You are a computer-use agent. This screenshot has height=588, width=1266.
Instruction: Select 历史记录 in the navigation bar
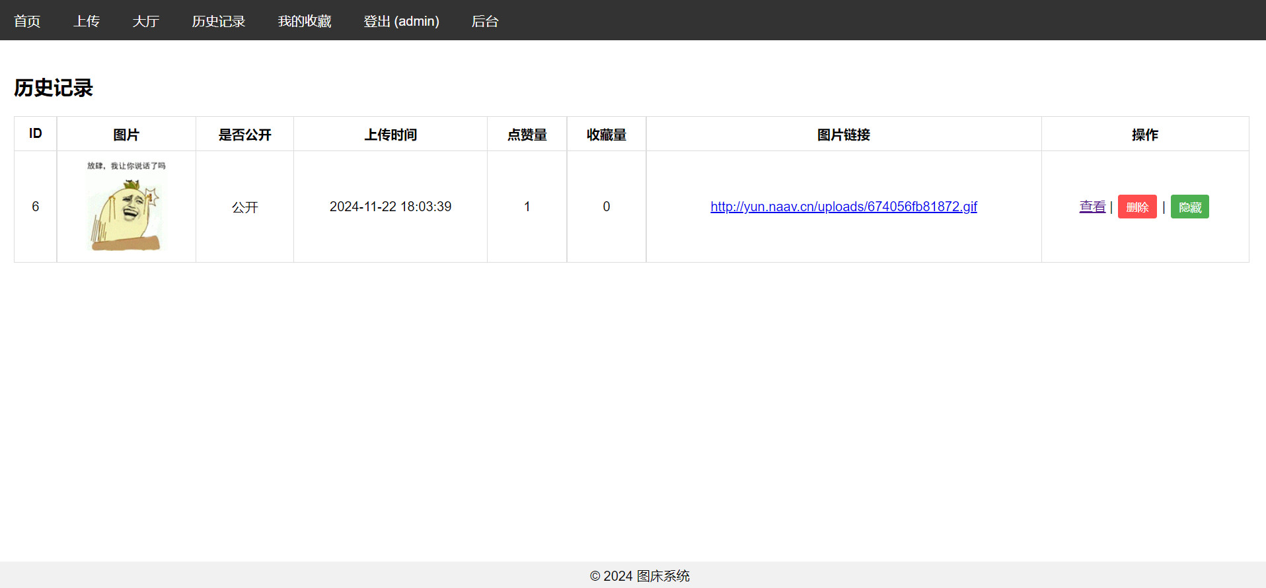coord(218,21)
